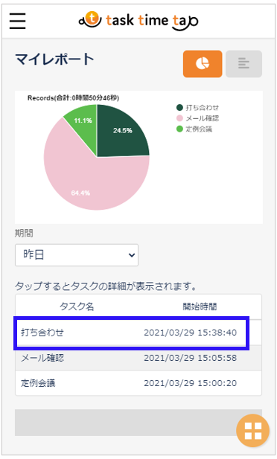The width and height of the screenshot is (277, 459).
Task: Switch to list chart view
Action: click(x=243, y=64)
